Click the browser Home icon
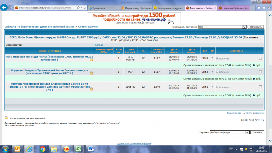This screenshot has width=272, height=153. pos(259,7)
